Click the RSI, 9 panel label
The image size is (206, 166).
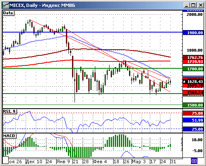click(10, 111)
